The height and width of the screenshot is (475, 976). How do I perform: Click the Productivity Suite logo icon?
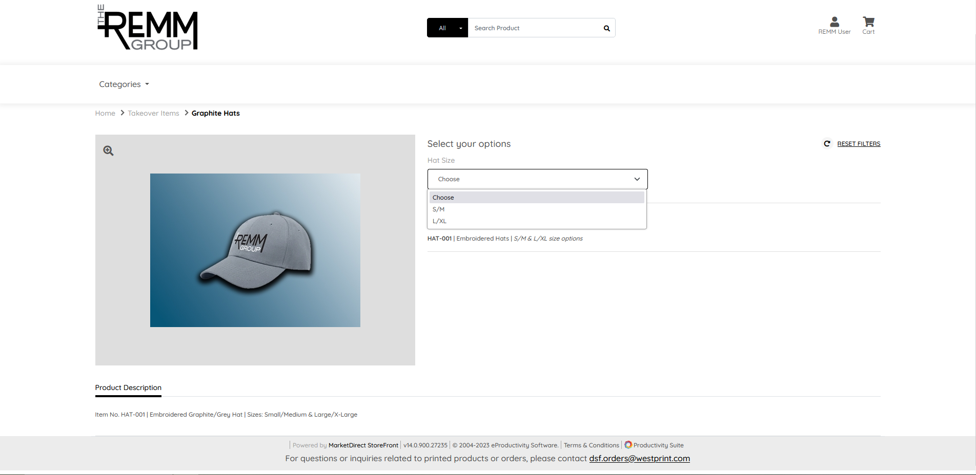[x=628, y=445]
